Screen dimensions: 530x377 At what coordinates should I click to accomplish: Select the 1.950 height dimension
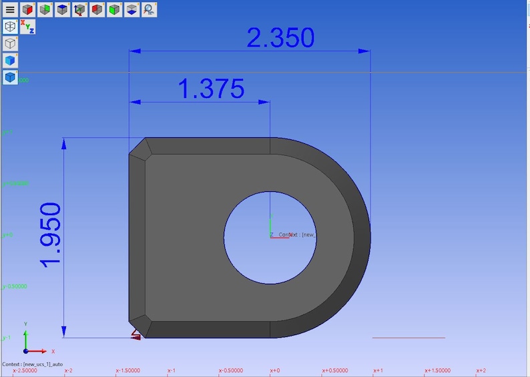click(x=51, y=235)
